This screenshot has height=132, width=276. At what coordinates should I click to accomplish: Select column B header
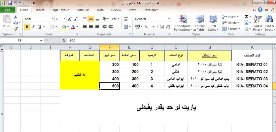click(210, 47)
